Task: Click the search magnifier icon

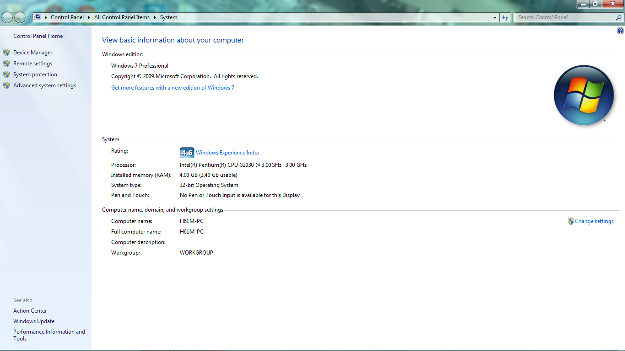Action: (x=619, y=17)
